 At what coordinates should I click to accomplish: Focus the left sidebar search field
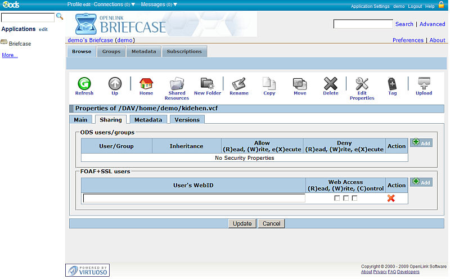28,17
